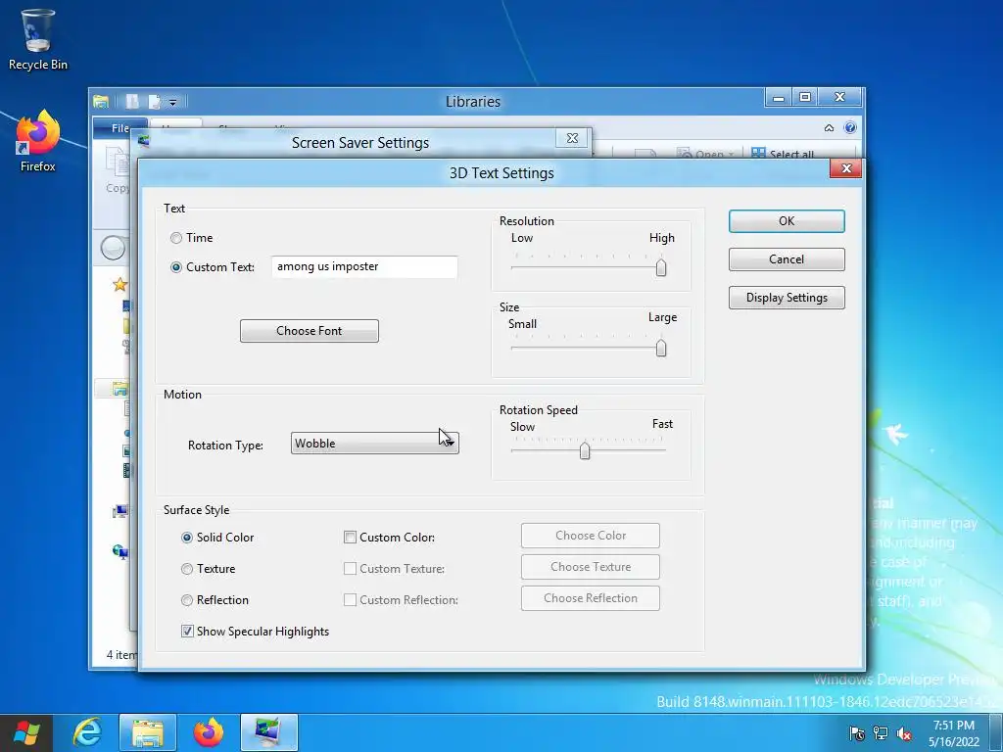Open the Recycle Bin desktop icon

coord(37,39)
